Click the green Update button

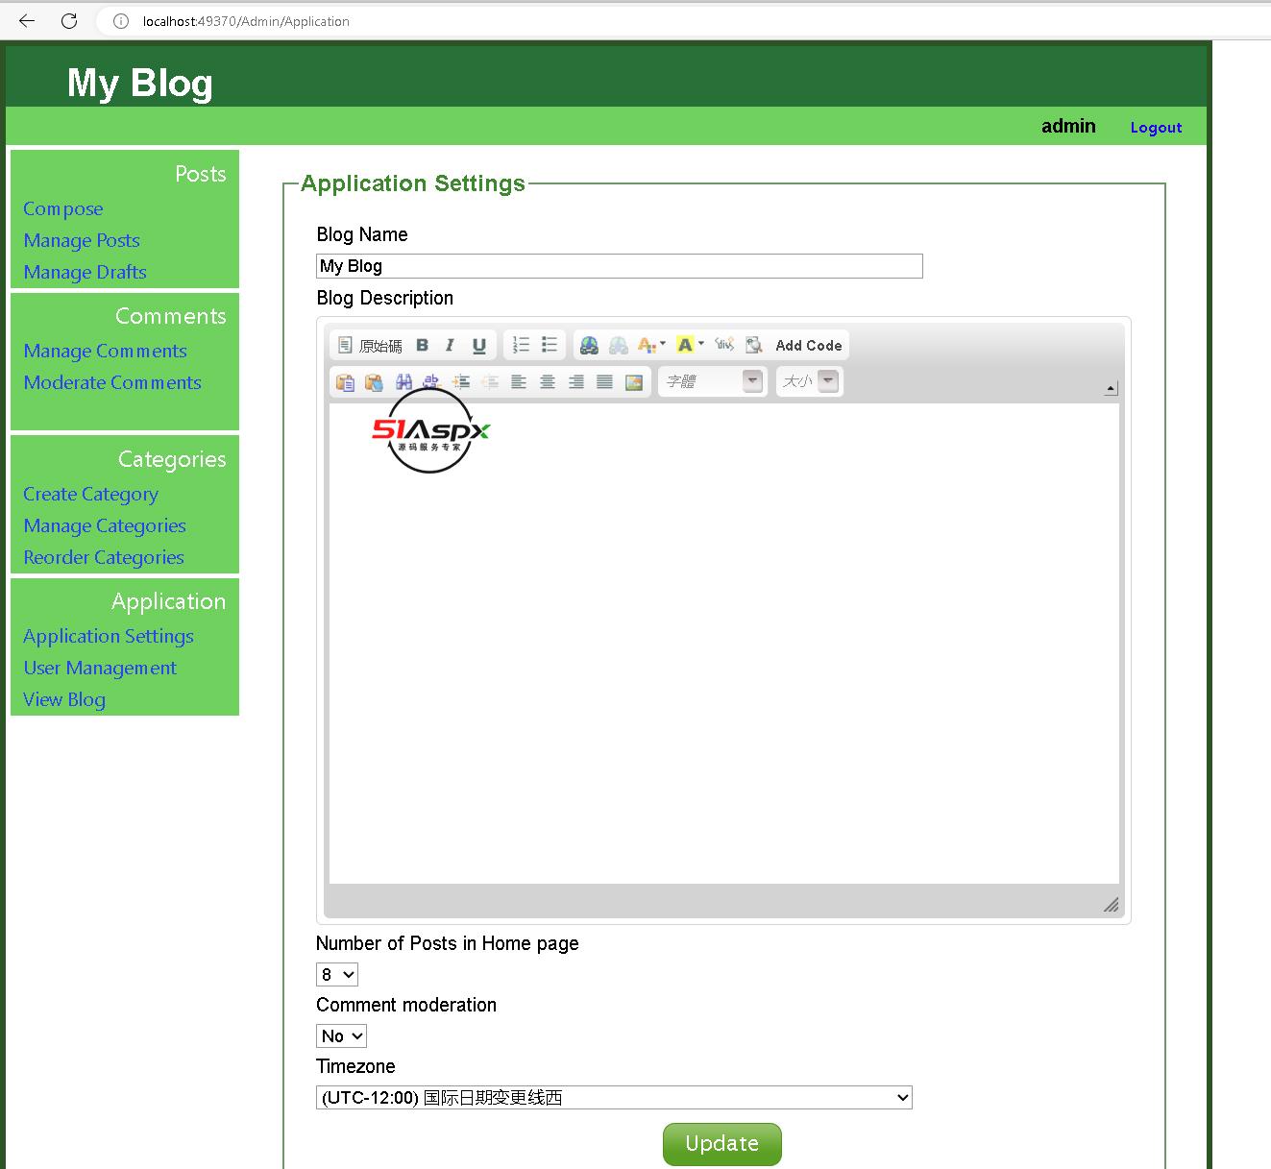pos(722,1144)
